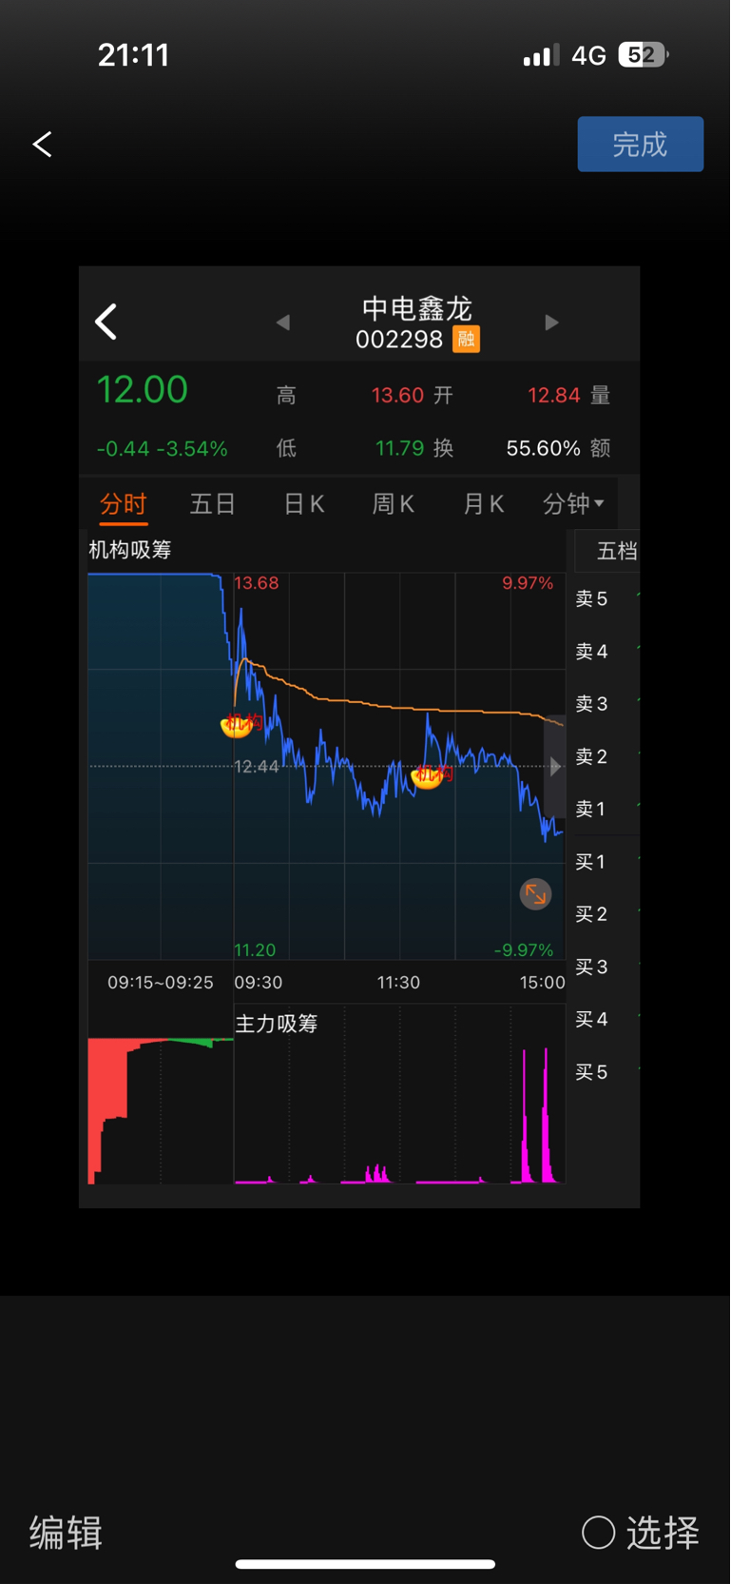This screenshot has height=1584, width=731.
Task: Switch to the 周K tab
Action: pos(393,503)
